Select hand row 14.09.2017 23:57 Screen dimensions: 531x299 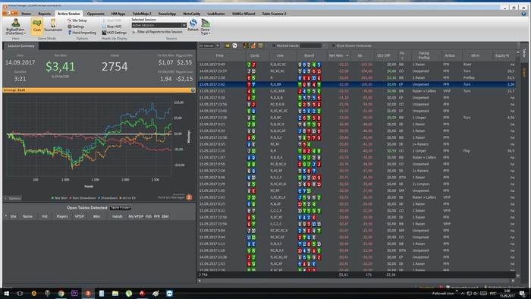click(x=357, y=71)
